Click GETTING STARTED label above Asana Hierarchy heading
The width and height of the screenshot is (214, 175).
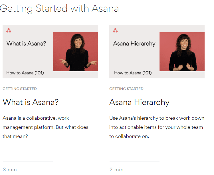(126, 89)
